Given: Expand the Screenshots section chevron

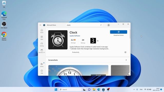Looking at the screenshot, I should 126,60.
